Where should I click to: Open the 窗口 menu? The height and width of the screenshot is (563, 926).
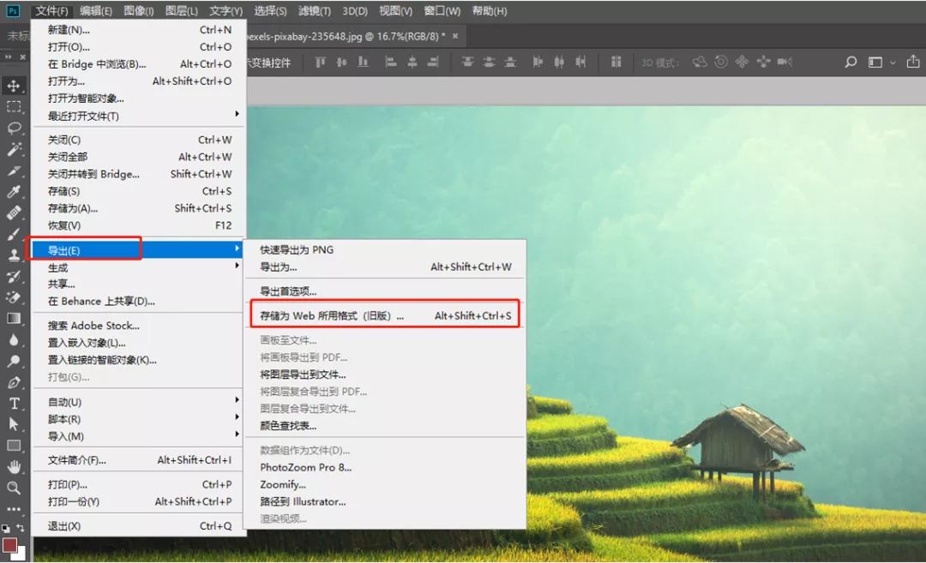[441, 11]
